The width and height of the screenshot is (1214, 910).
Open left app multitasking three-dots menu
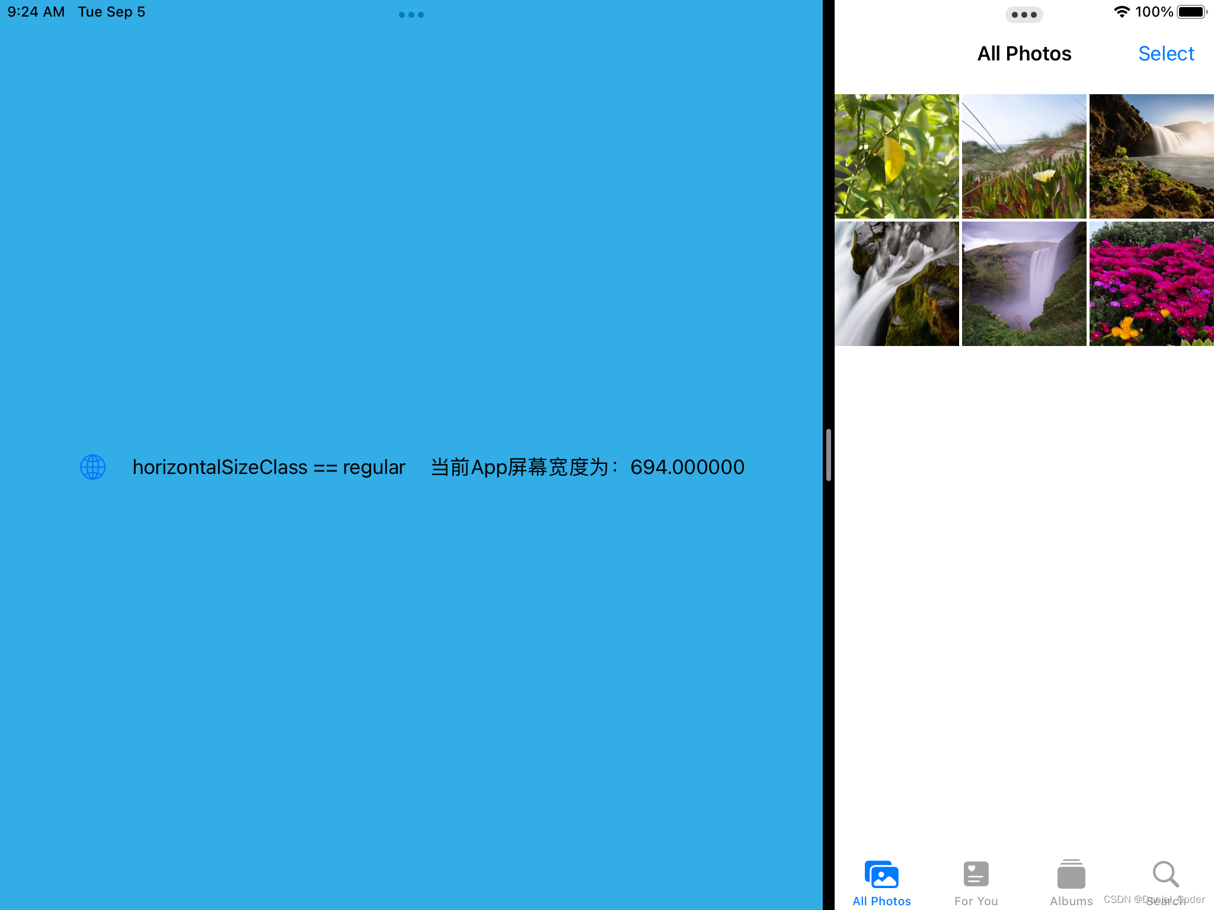coord(411,15)
